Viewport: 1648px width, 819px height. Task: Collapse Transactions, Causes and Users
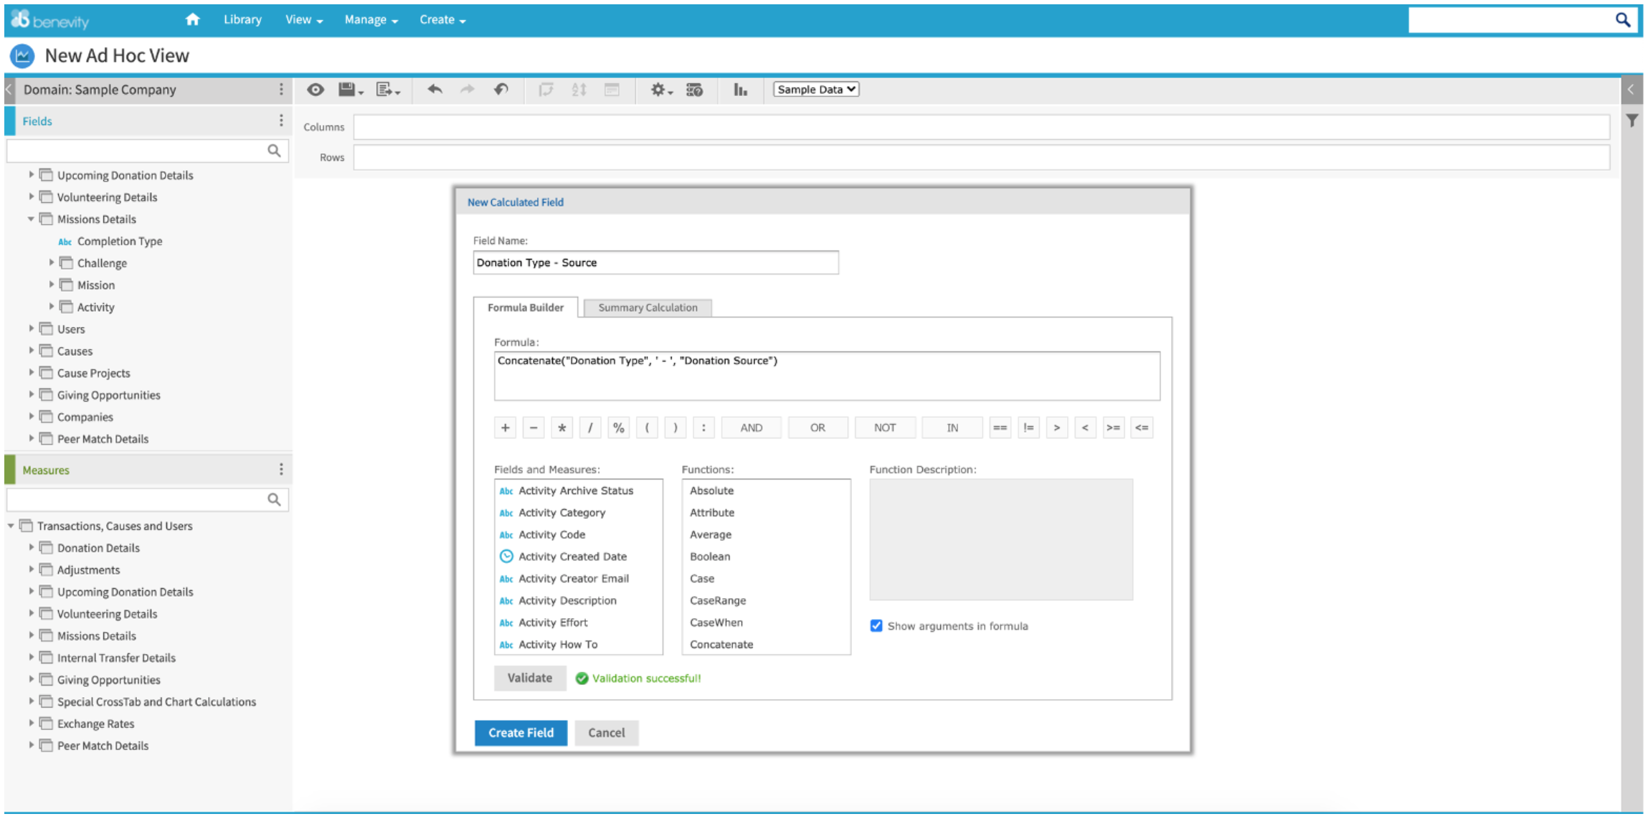click(x=11, y=526)
